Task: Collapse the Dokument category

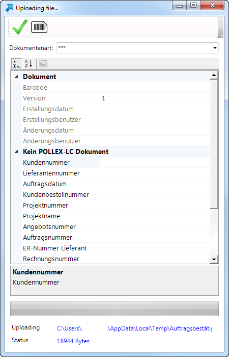Action: click(16, 77)
